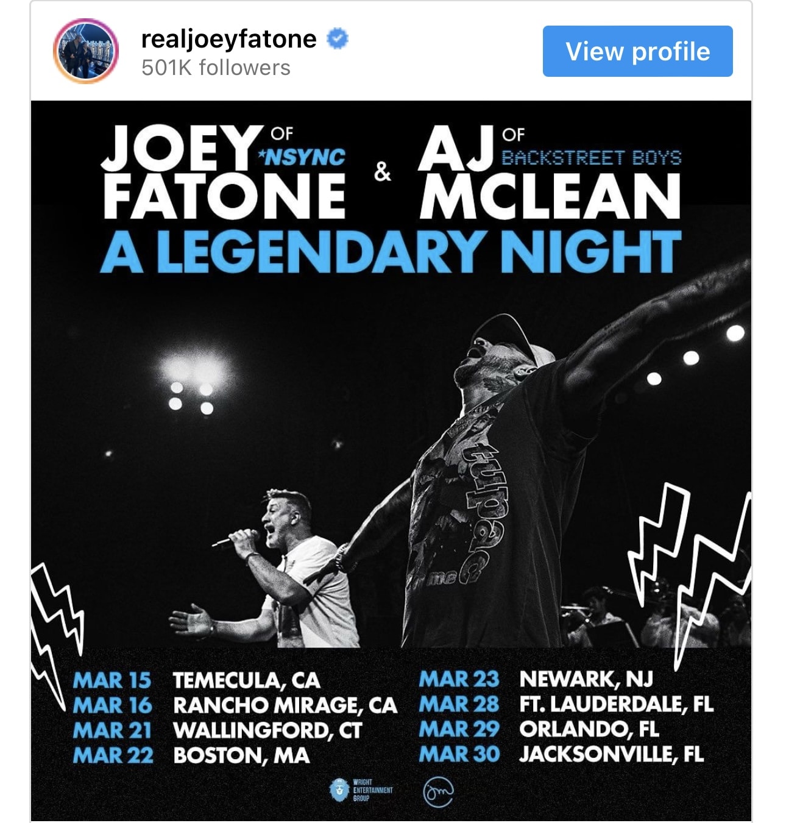The image size is (786, 823).
Task: Click the blue verified badge
Action: (337, 39)
